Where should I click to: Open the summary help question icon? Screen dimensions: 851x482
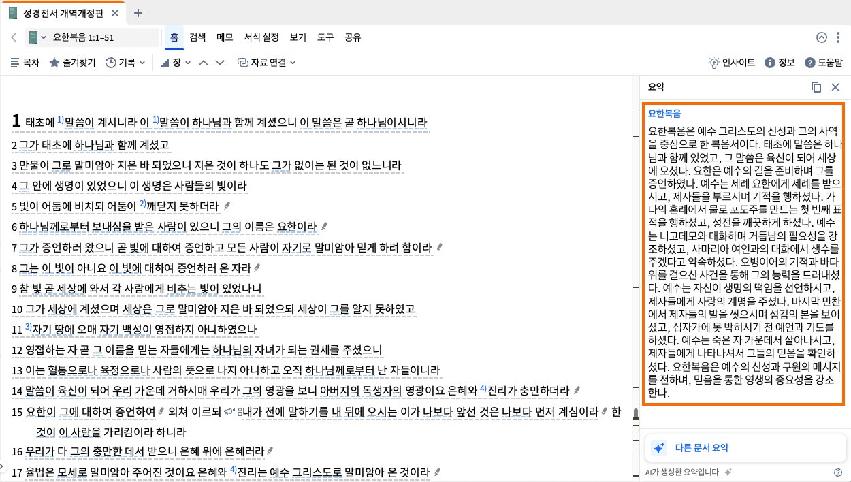tap(838, 472)
